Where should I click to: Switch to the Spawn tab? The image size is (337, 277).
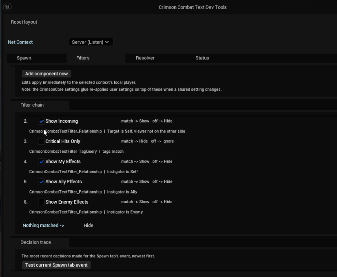[37, 58]
